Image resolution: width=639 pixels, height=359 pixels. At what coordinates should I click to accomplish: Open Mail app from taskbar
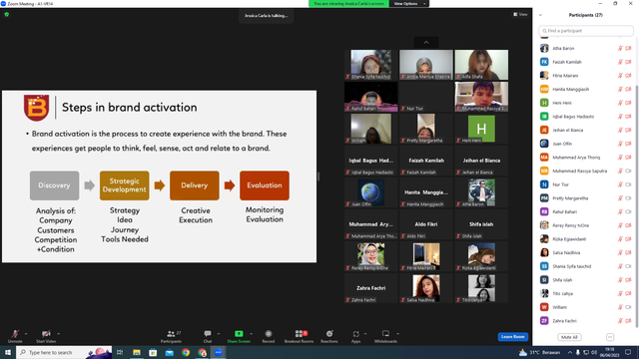pos(169,352)
